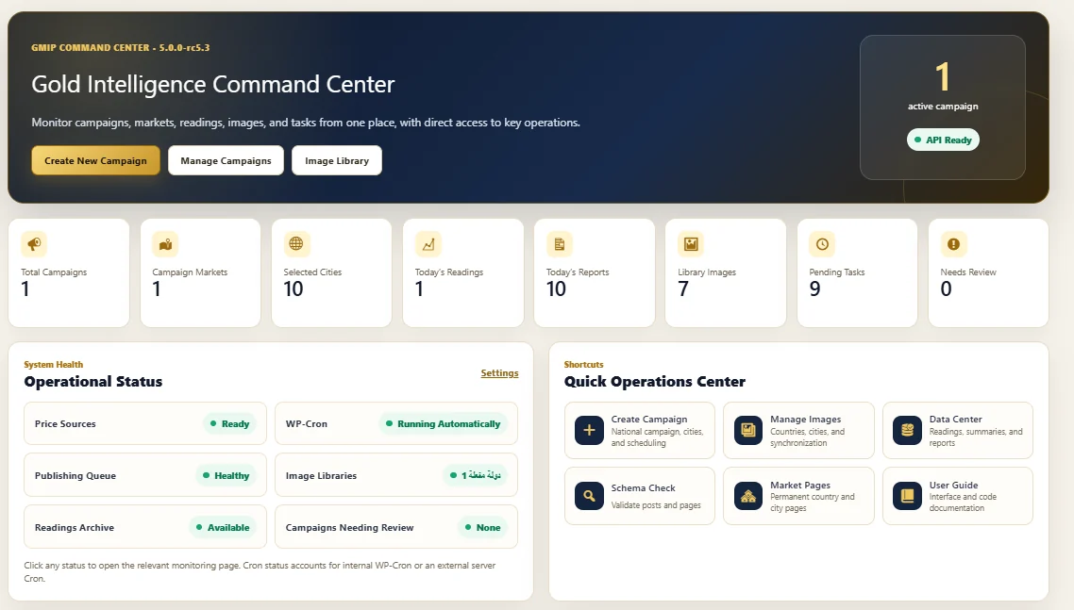Click the Needs Review alert icon
Screen dimensions: 1074x610
(953, 244)
